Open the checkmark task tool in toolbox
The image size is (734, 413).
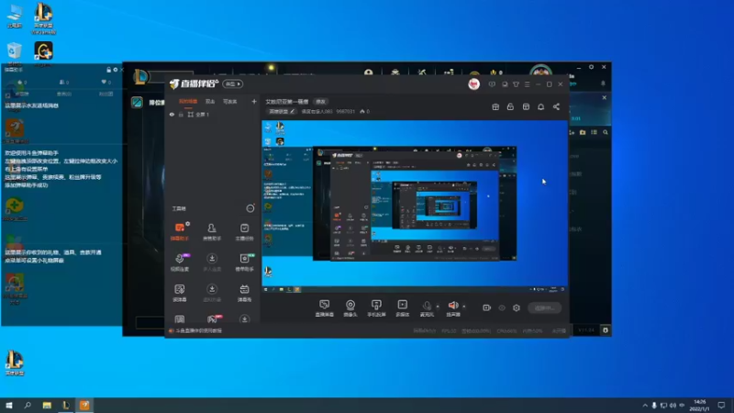point(244,231)
